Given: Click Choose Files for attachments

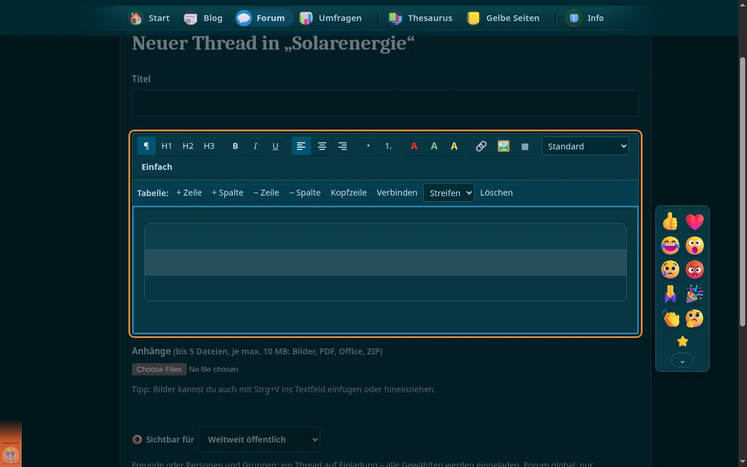Looking at the screenshot, I should (x=159, y=369).
